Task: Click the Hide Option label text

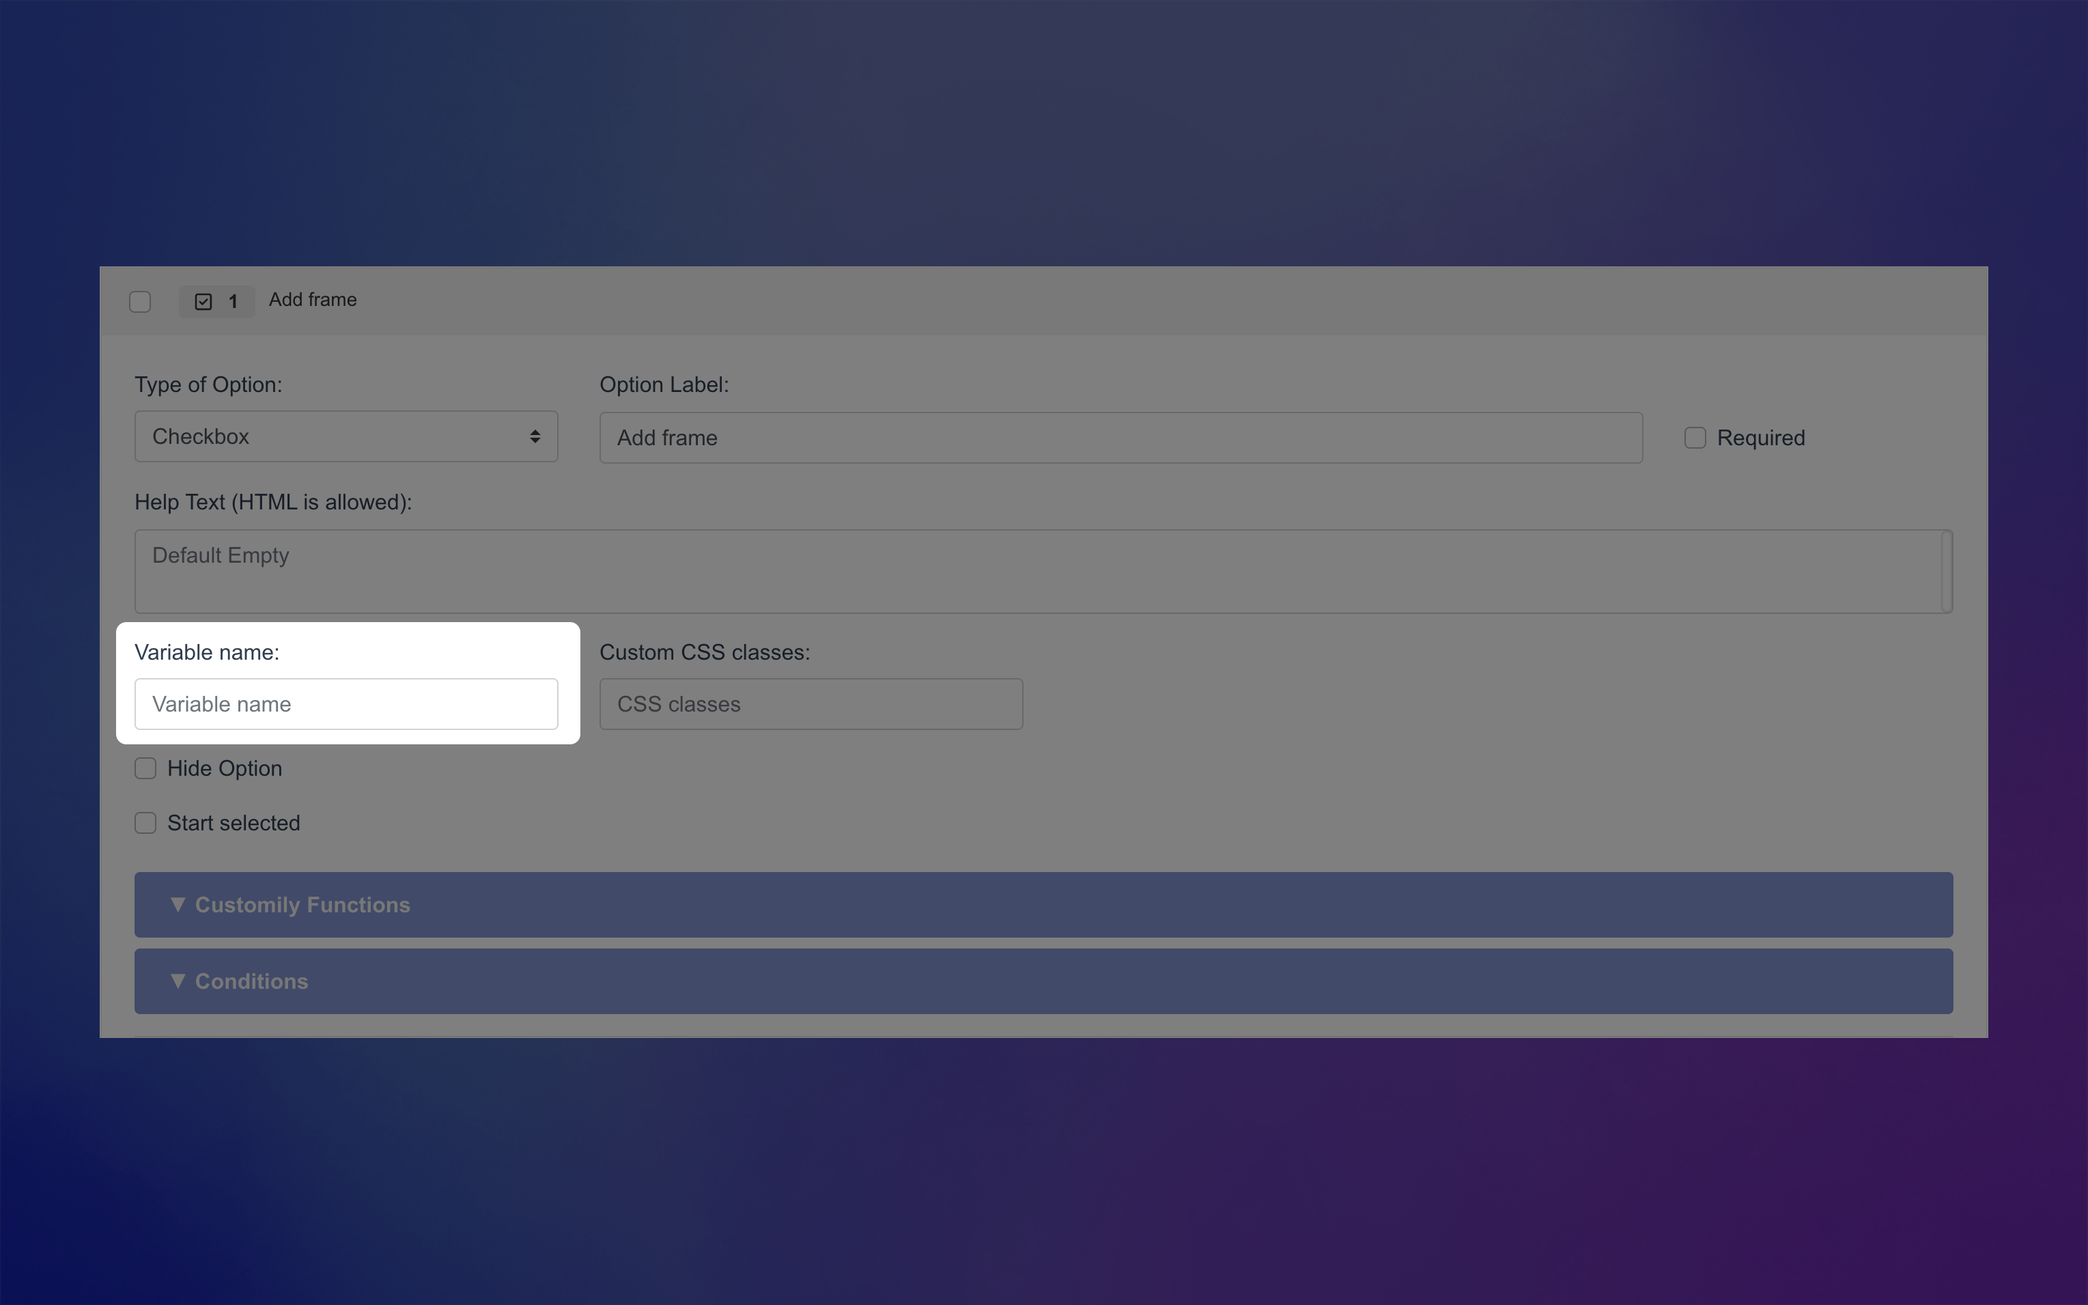Action: [225, 768]
